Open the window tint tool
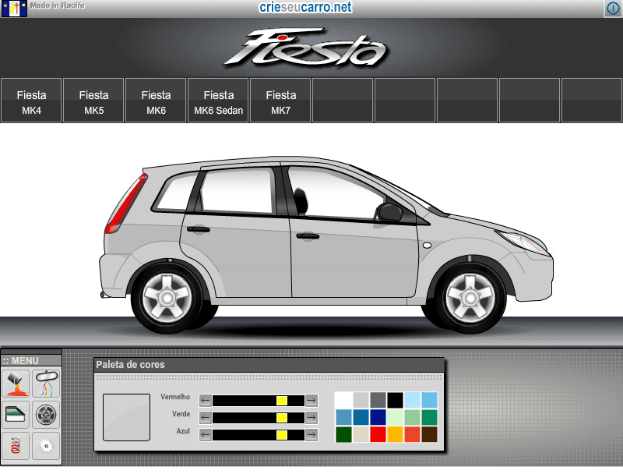The width and height of the screenshot is (623, 474). (x=16, y=414)
